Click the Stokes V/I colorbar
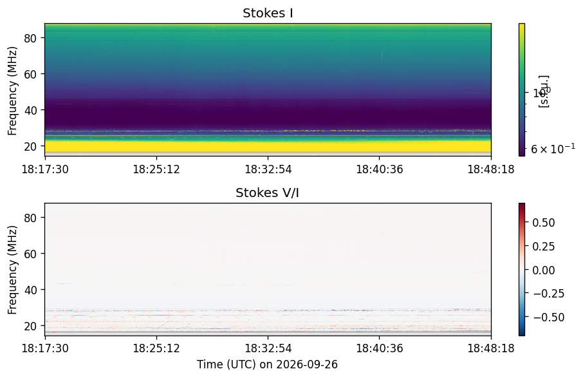This screenshot has width=583, height=378. point(522,269)
